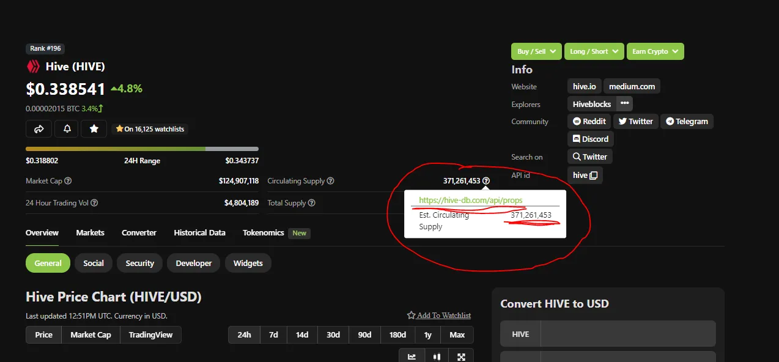Screen dimensions: 779x362
Task: Switch chart to line chart icon
Action: point(412,356)
